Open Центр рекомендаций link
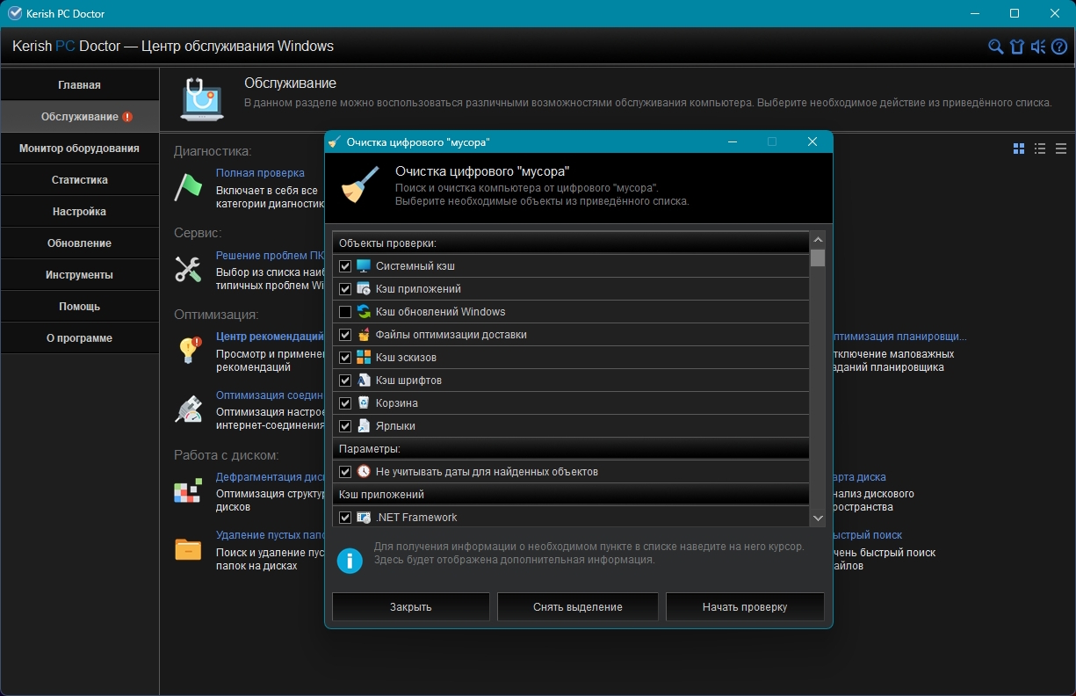Image resolution: width=1076 pixels, height=696 pixels. pos(270,337)
